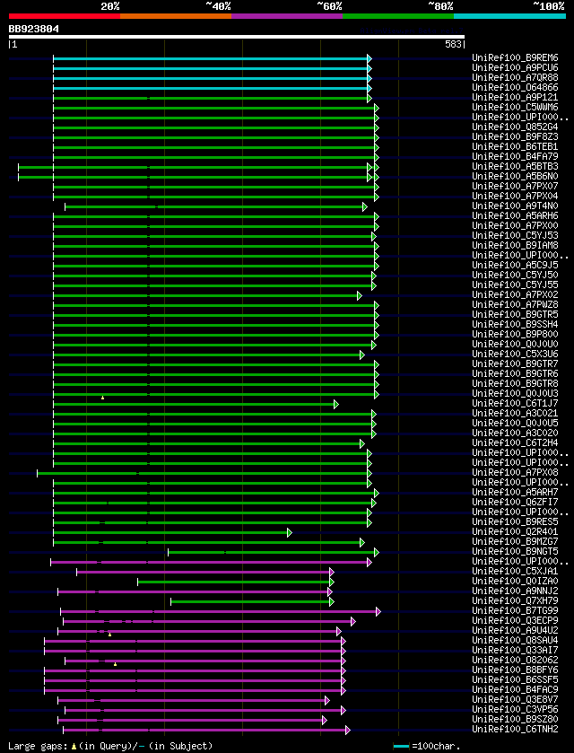Open hit UniRef100_A7QR88
This screenshot has width=574, height=753.
[x=515, y=78]
